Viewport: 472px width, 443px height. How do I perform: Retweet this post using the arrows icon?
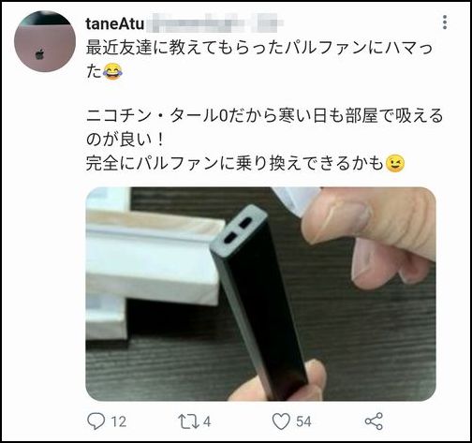click(x=188, y=421)
